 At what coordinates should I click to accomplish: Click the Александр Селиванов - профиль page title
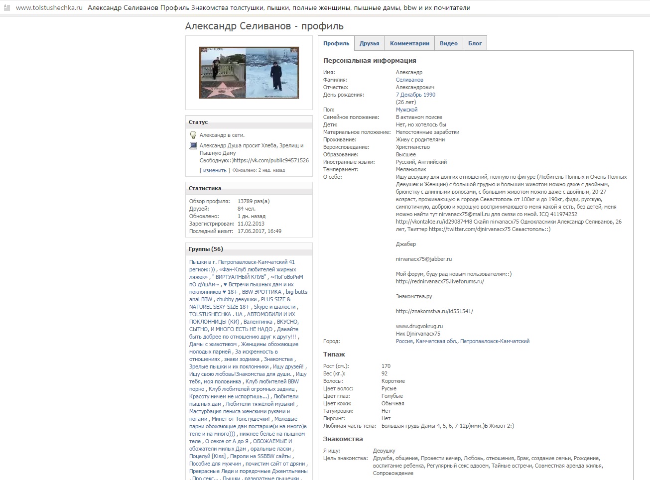(264, 26)
